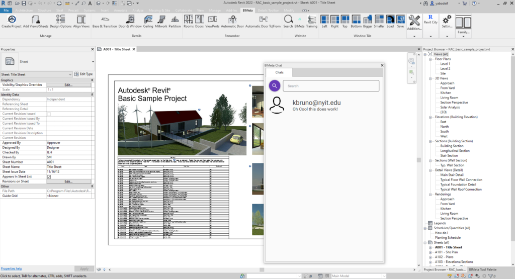
Task: Renumber Rooms using the ribbon tool
Action: pos(189,21)
